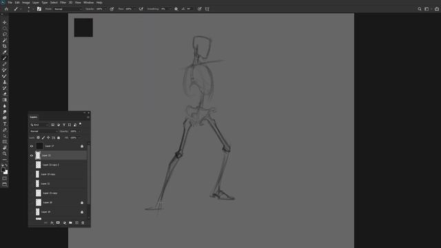Add a layer style with fx icon

coord(52,223)
